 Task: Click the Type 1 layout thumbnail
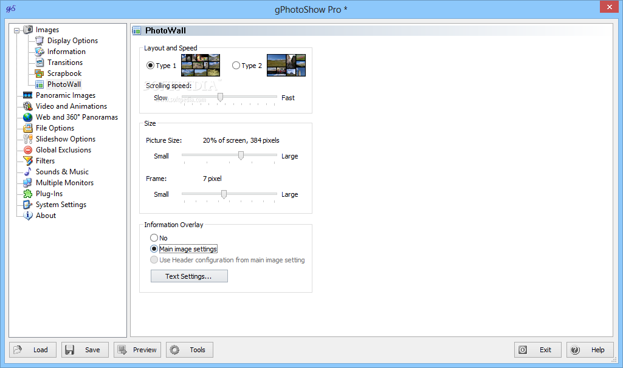coord(201,66)
